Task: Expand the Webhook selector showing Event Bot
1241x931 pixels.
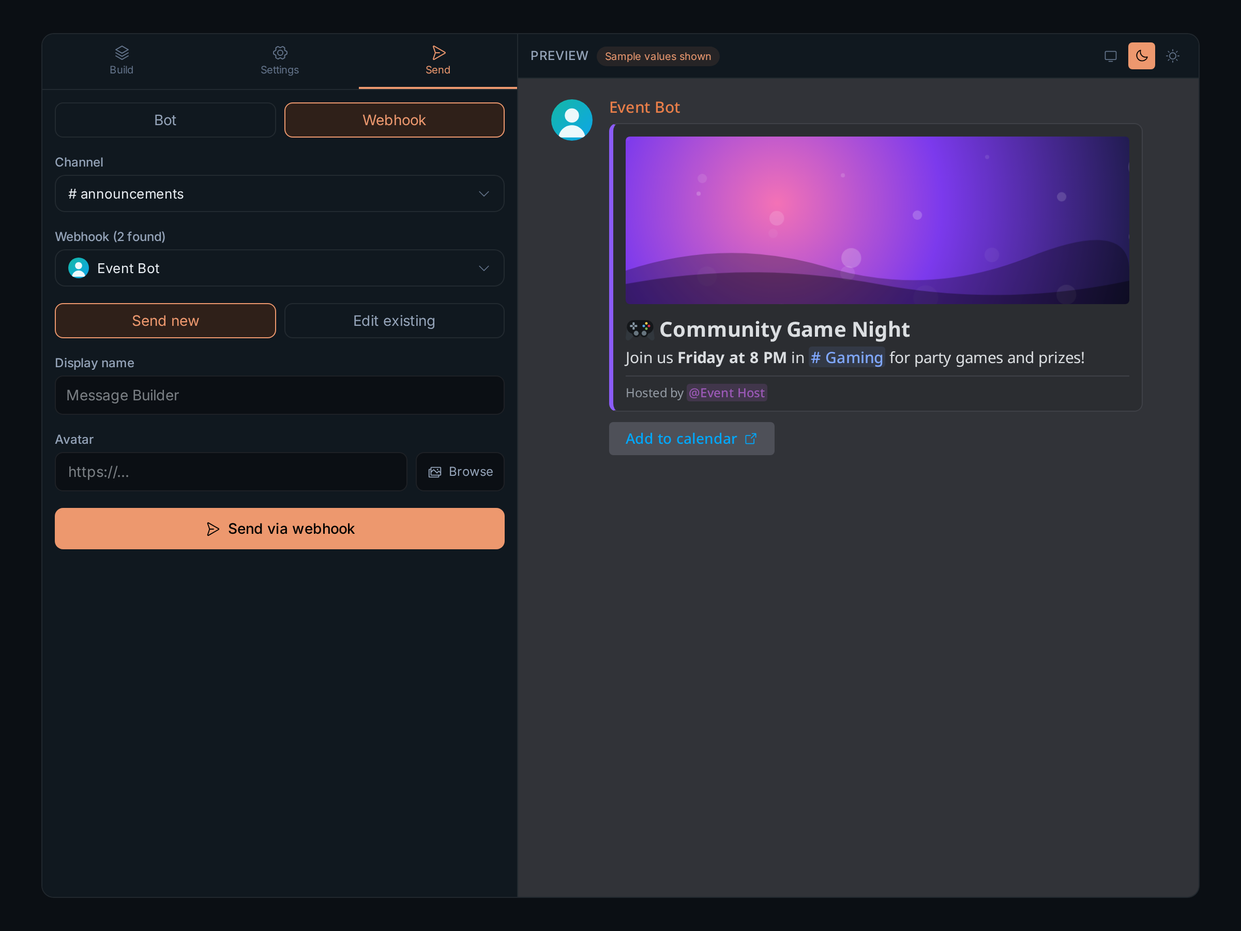Action: [279, 268]
